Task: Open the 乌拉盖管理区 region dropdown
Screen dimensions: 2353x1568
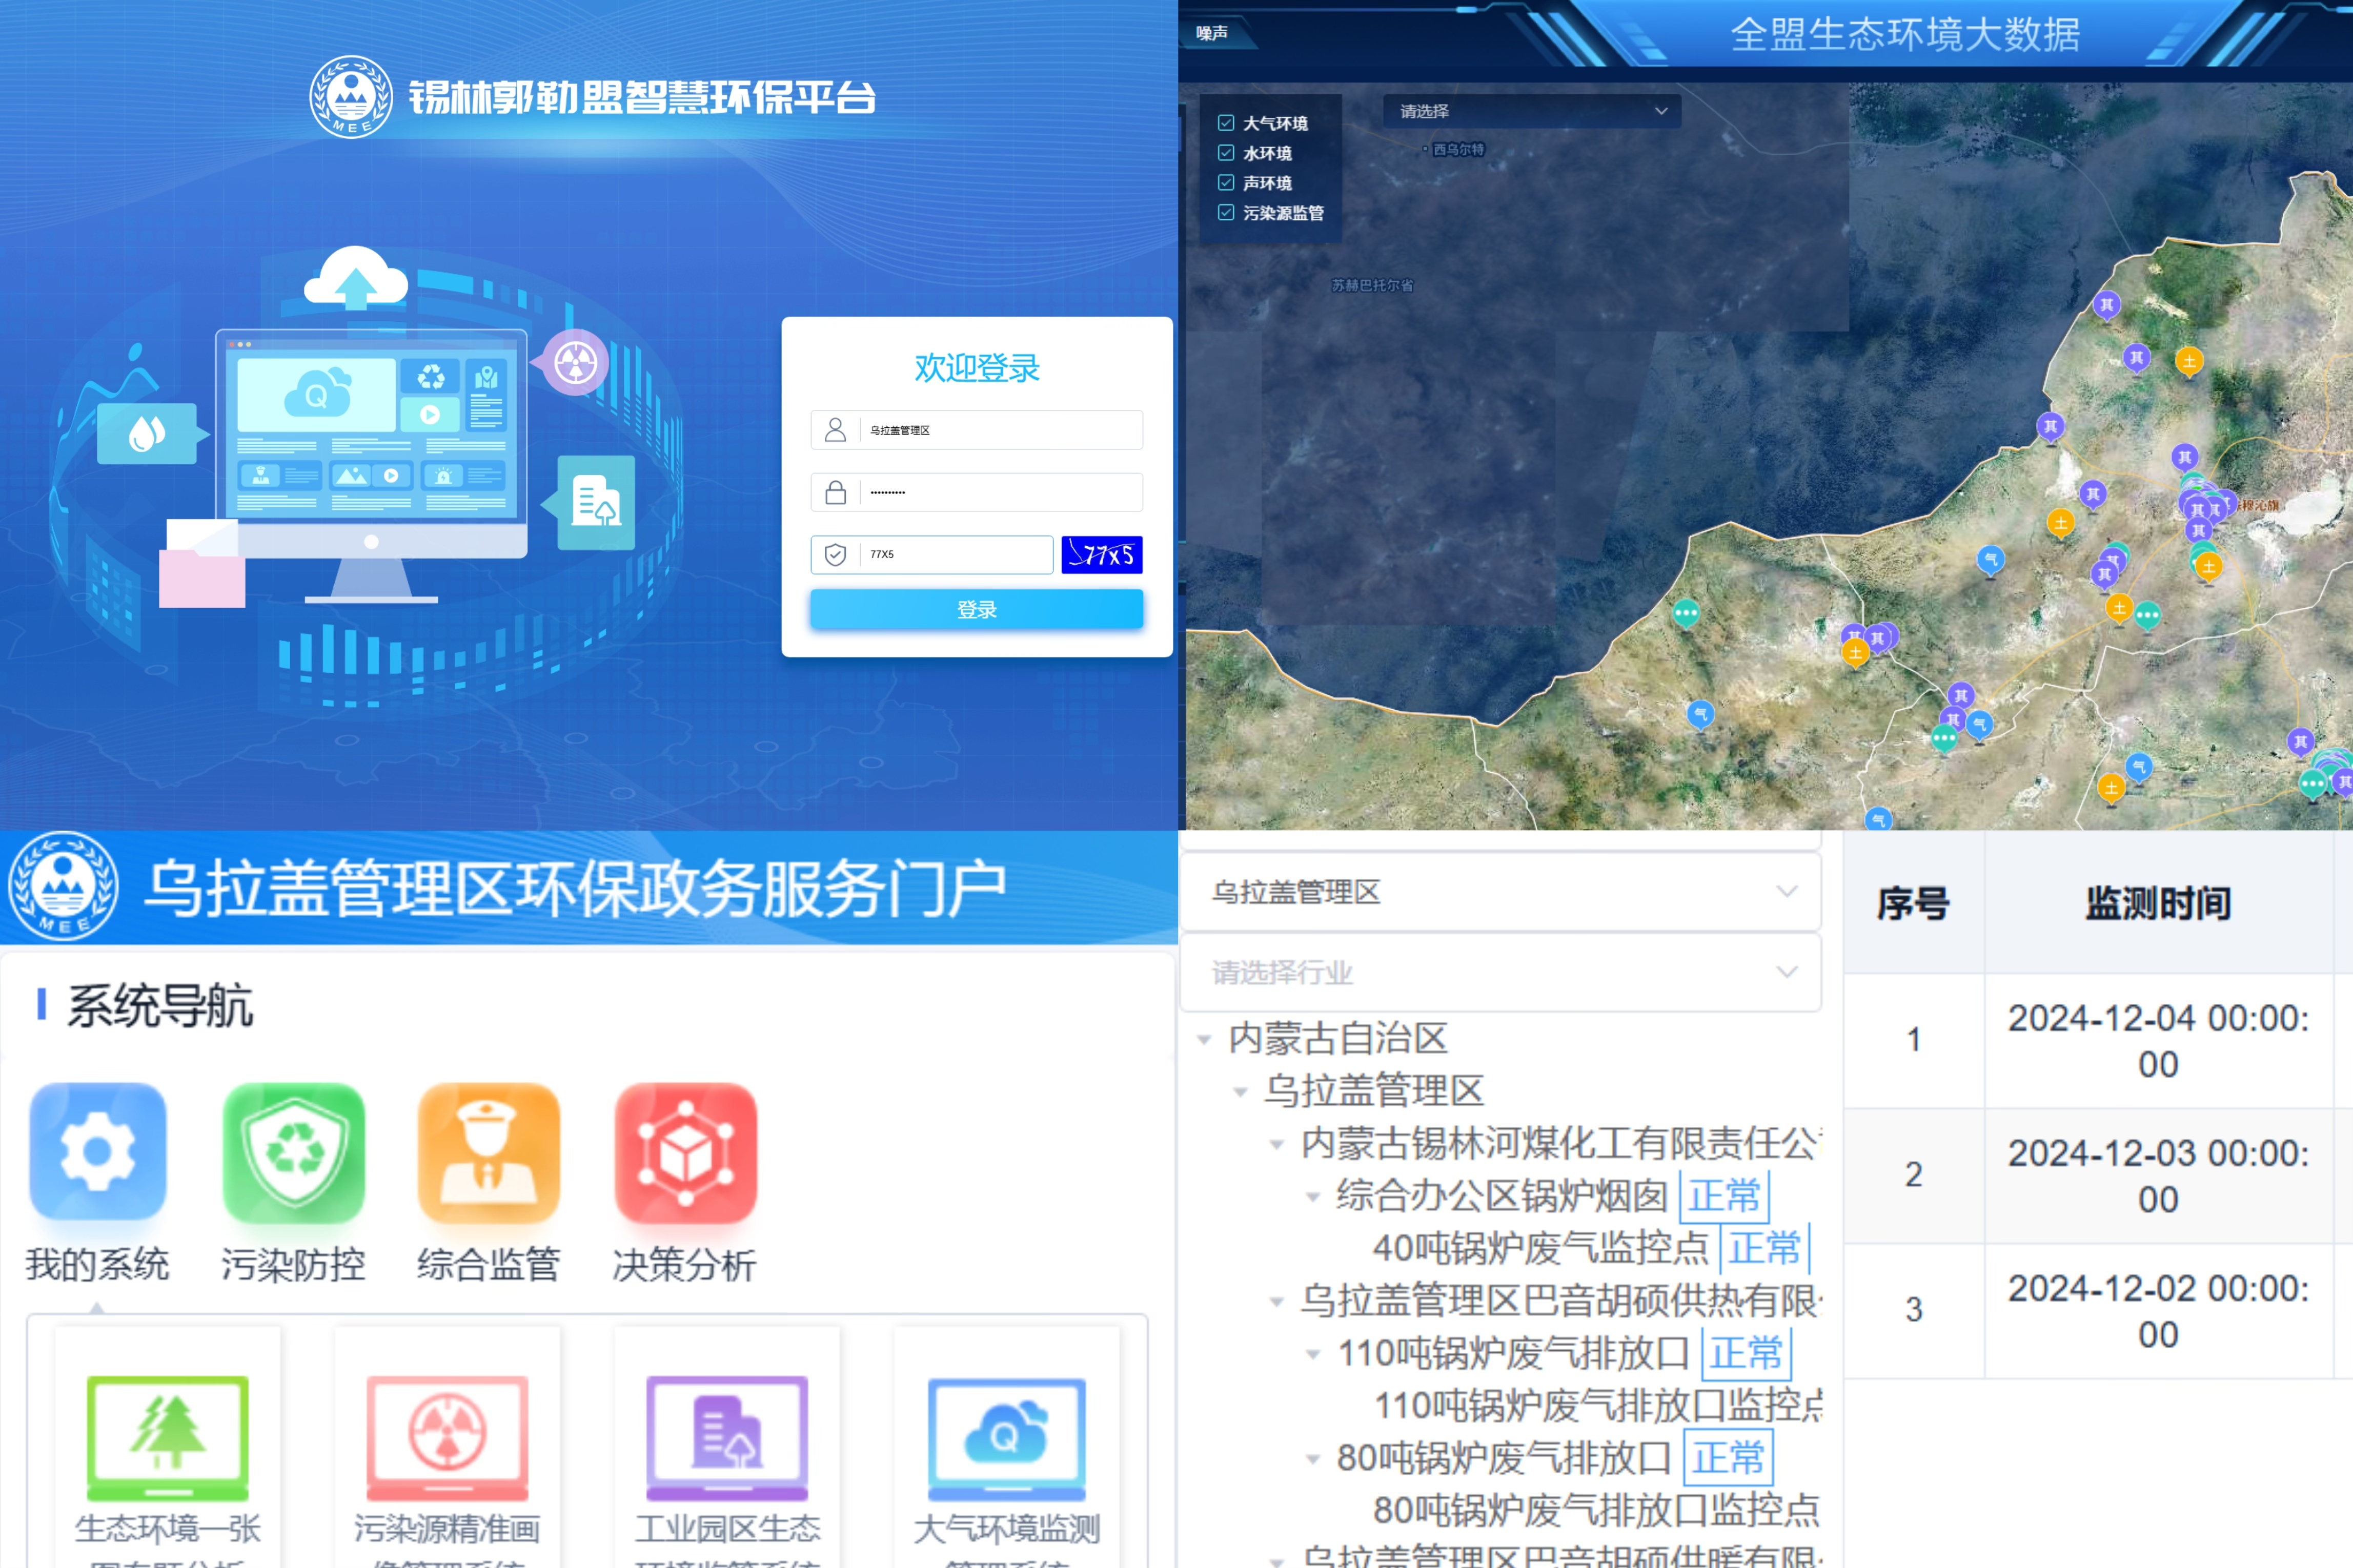Action: (x=1500, y=892)
